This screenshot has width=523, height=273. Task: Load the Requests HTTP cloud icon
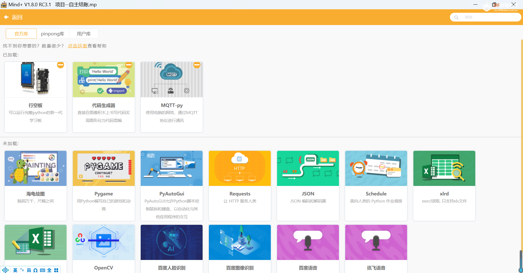pyautogui.click(x=240, y=168)
